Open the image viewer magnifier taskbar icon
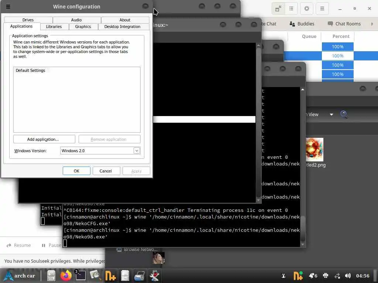The height and width of the screenshot is (283, 378). (95, 276)
